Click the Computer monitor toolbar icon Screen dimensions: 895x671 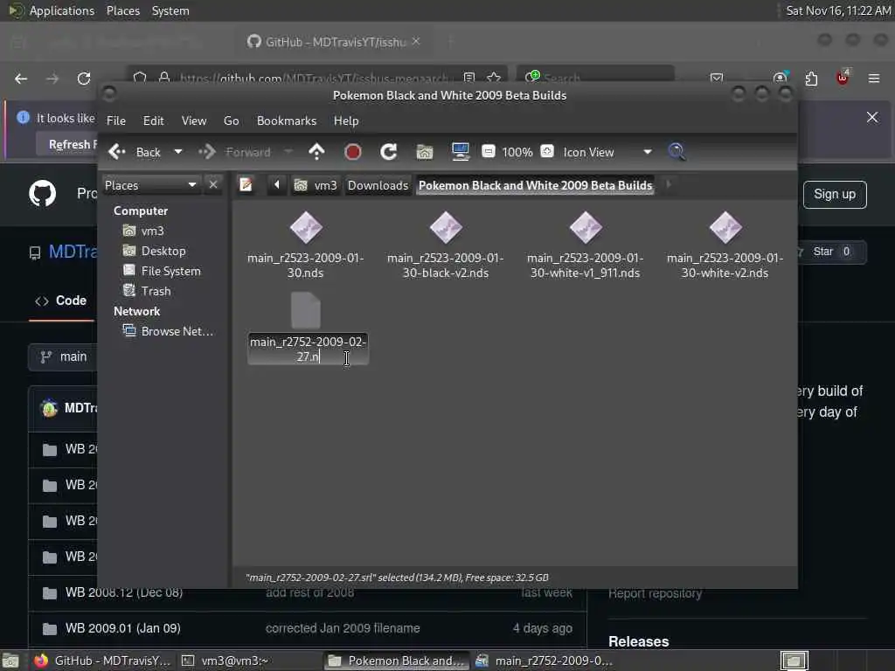460,152
